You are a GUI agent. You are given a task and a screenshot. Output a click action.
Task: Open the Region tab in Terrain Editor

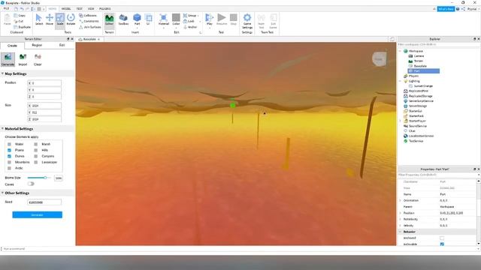pyautogui.click(x=37, y=45)
